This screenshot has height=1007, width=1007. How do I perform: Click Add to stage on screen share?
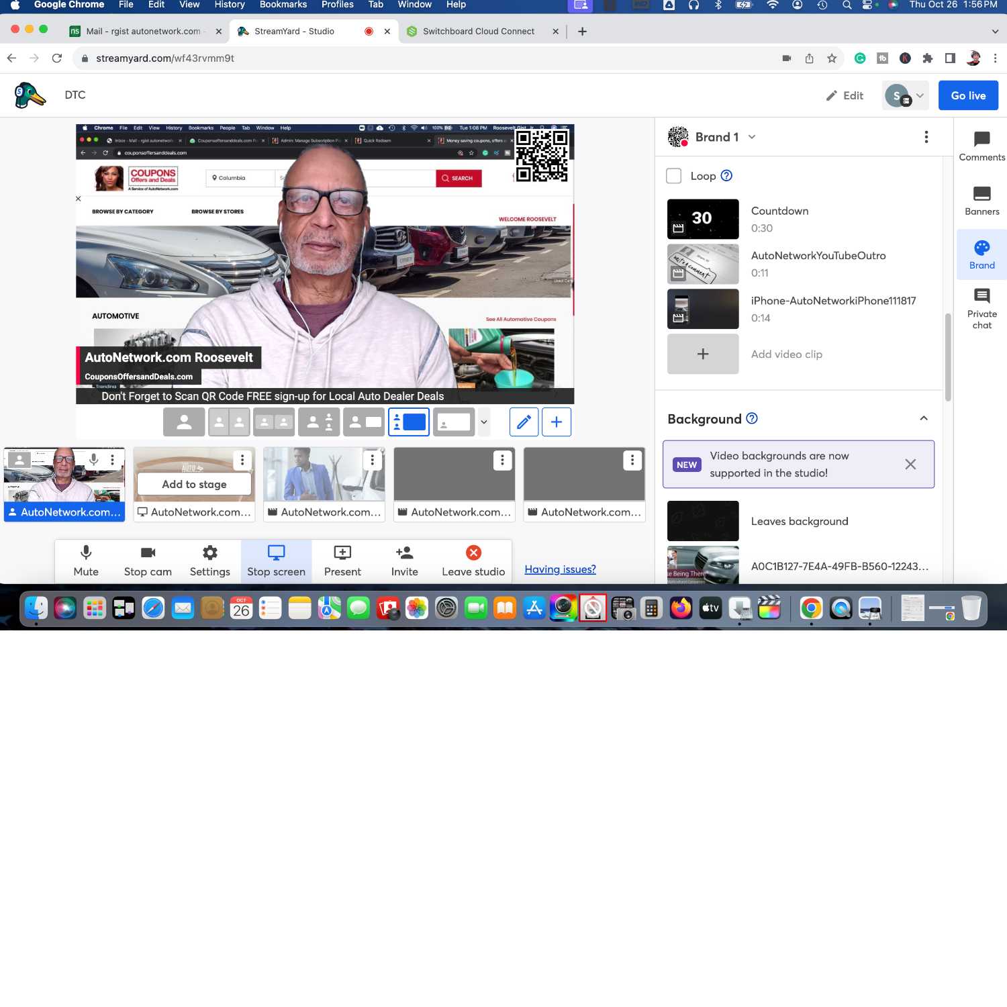pos(194,484)
